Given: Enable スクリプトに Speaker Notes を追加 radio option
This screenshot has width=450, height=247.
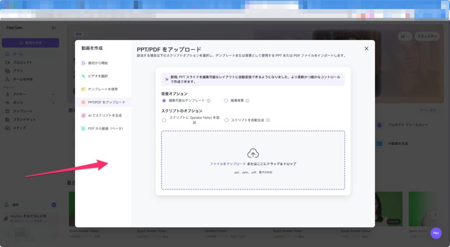Looking at the screenshot, I should click(164, 120).
